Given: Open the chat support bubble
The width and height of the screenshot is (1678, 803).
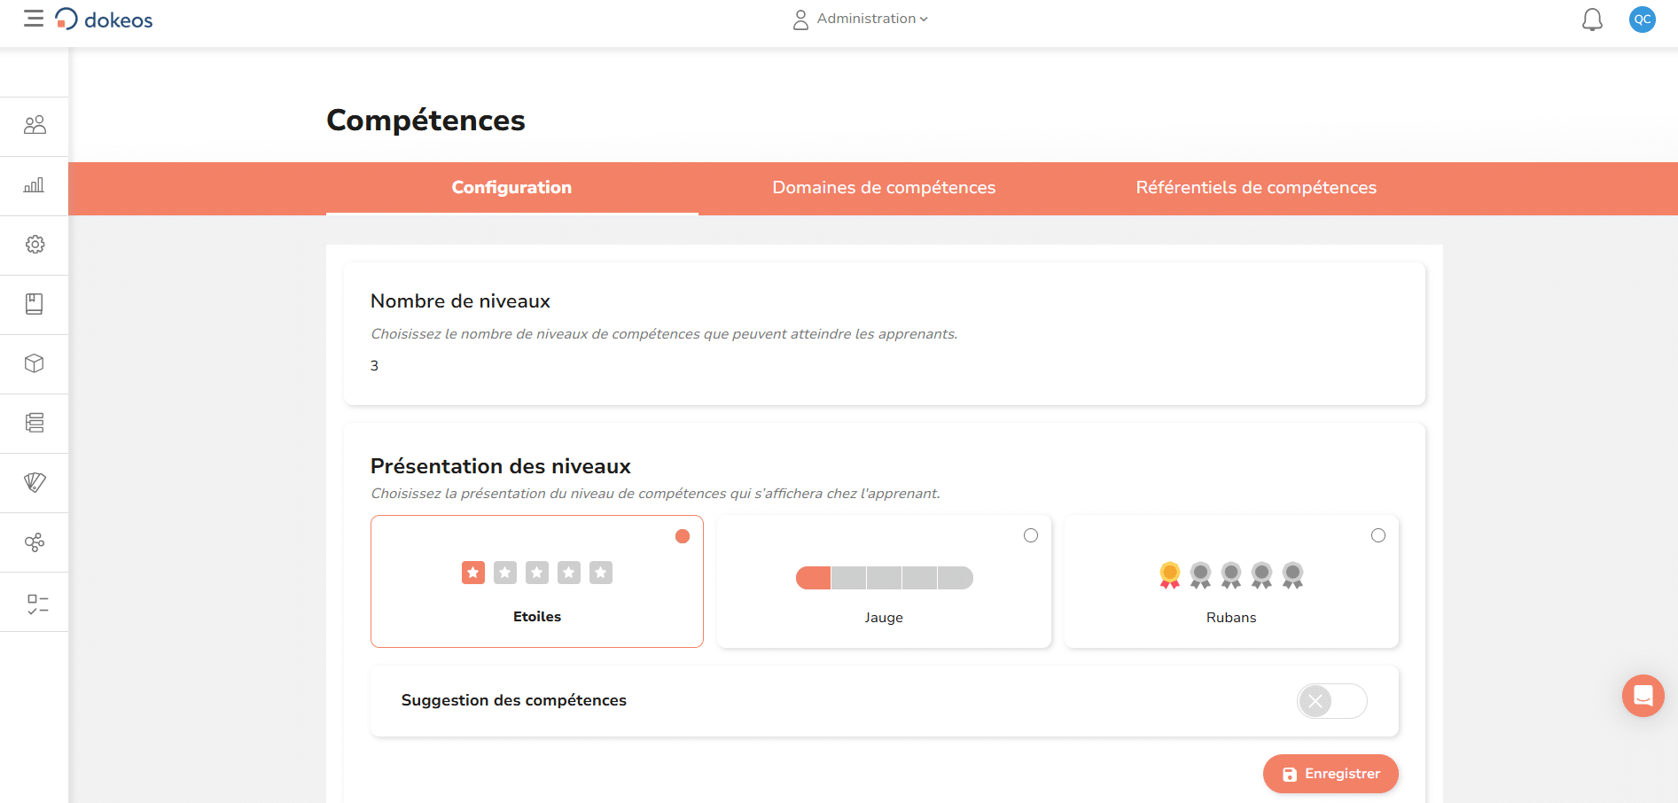Looking at the screenshot, I should click(1643, 696).
